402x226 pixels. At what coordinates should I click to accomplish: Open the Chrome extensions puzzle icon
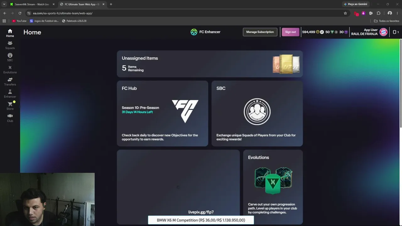click(378, 13)
